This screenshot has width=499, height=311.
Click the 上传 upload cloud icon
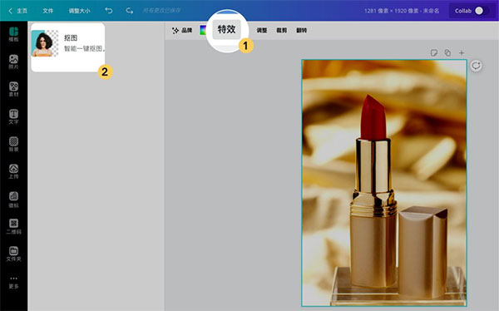click(13, 171)
